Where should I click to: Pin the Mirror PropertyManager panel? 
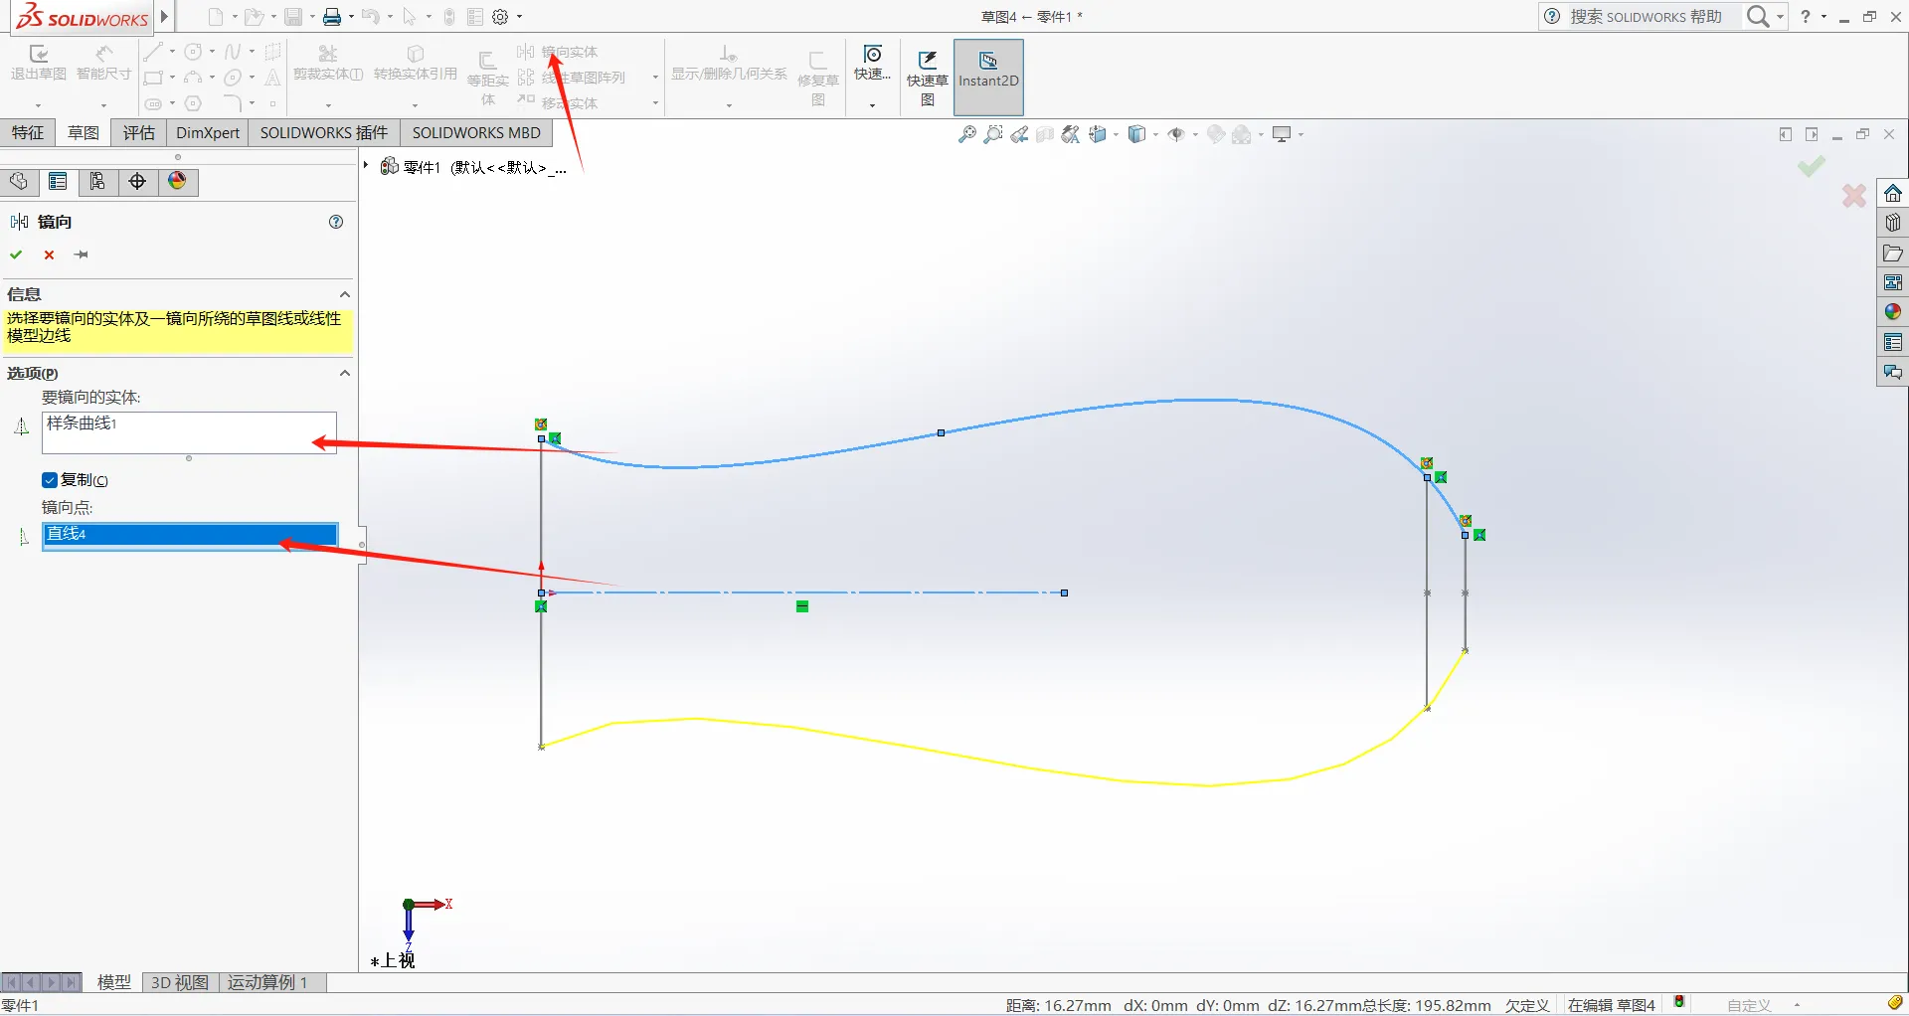[x=82, y=254]
